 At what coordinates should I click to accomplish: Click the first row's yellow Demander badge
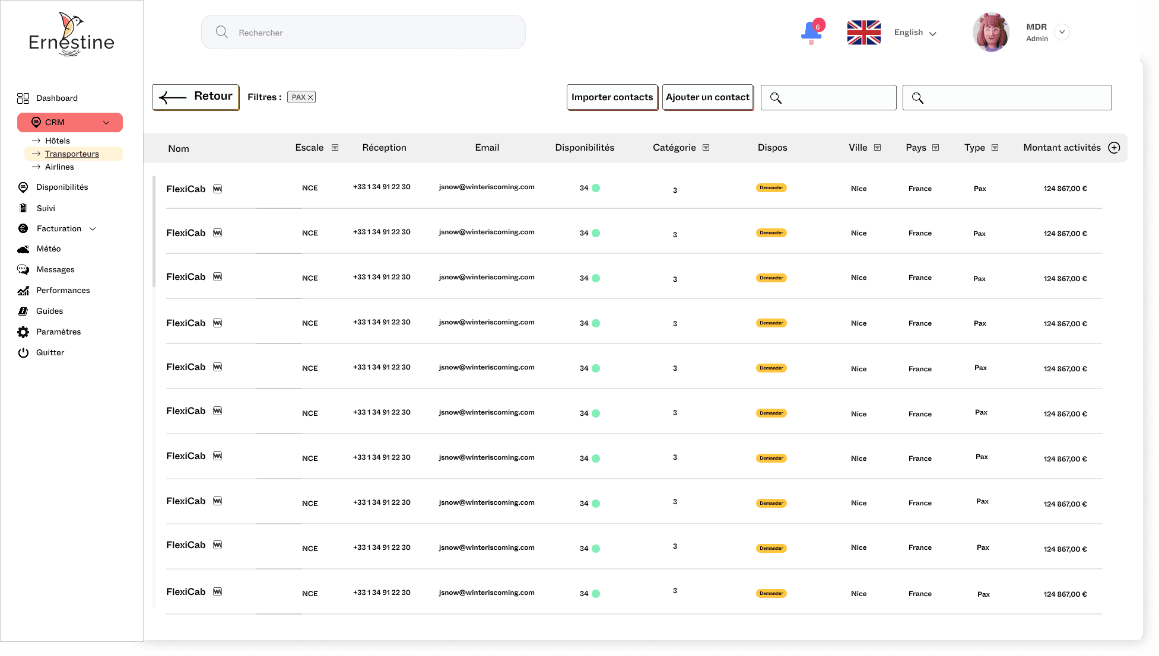(771, 188)
